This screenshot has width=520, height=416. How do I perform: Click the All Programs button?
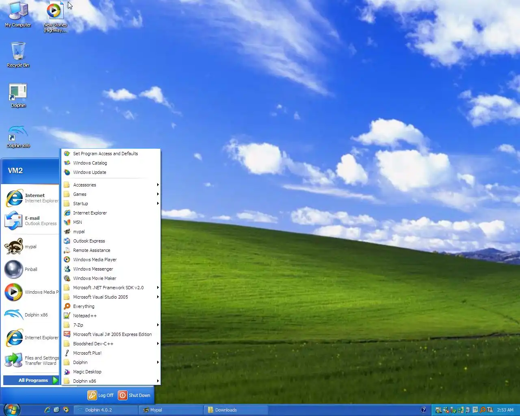(31, 380)
